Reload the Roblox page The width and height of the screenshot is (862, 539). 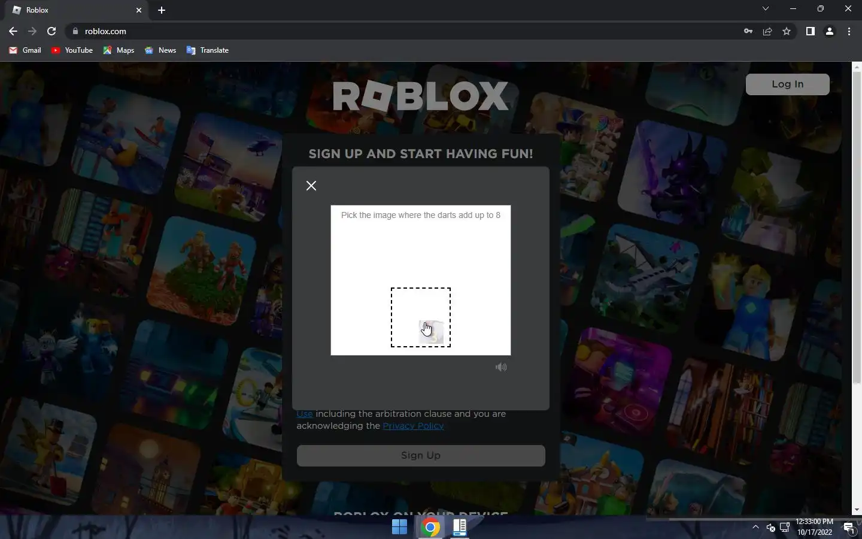coord(51,31)
